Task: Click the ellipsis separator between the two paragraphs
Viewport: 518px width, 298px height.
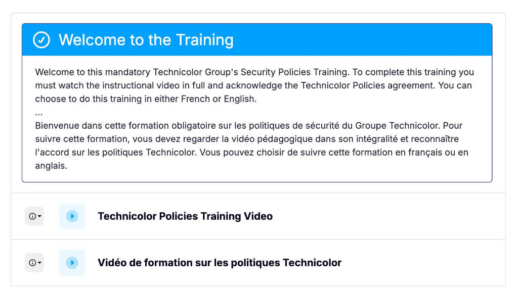Action: coord(38,113)
